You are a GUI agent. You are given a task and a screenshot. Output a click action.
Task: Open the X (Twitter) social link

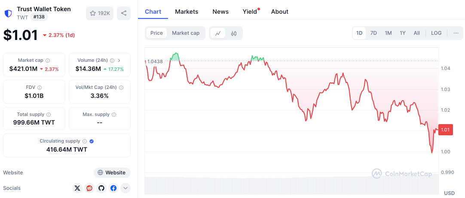point(77,188)
